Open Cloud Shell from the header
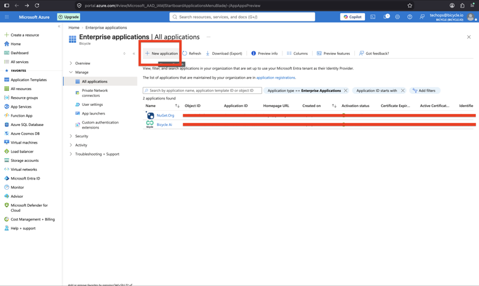The image size is (479, 286). (x=372, y=17)
